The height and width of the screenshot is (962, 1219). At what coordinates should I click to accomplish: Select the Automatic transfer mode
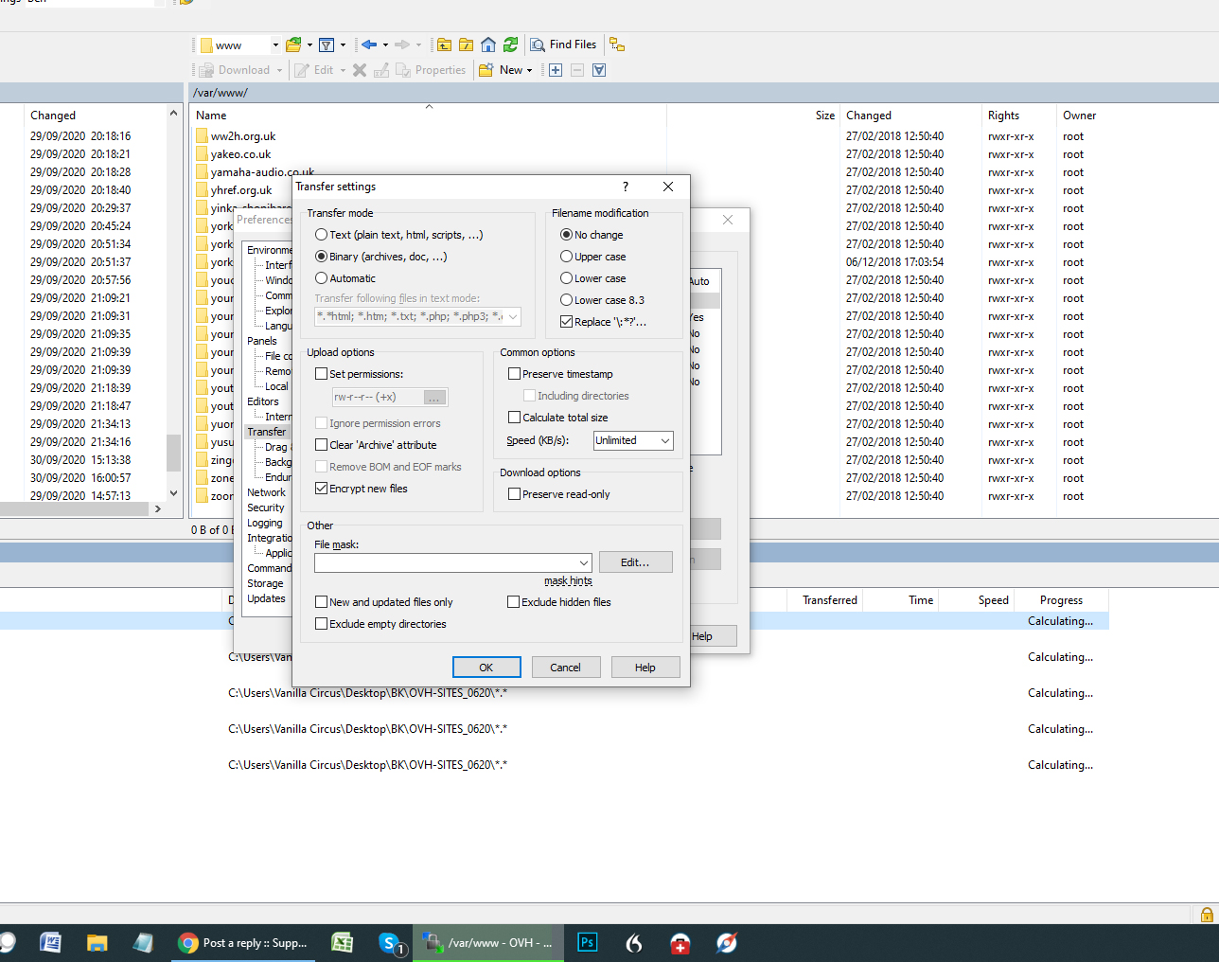point(322,278)
